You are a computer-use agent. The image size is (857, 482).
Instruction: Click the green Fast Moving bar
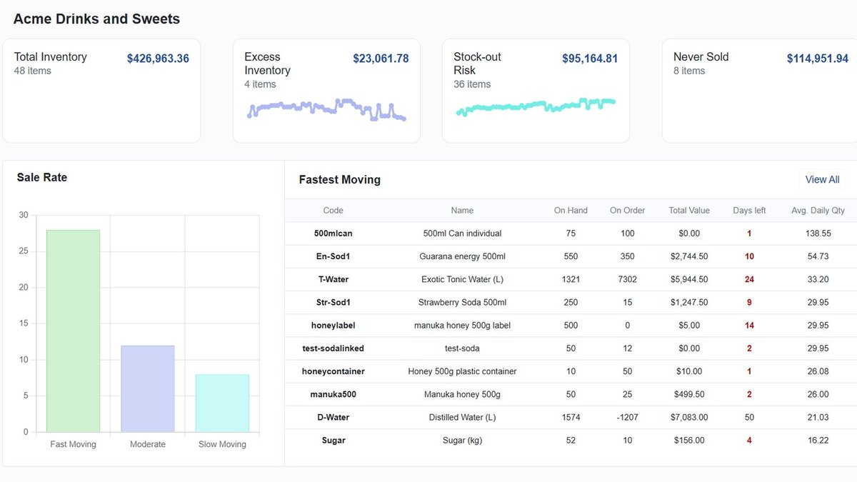pos(73,331)
